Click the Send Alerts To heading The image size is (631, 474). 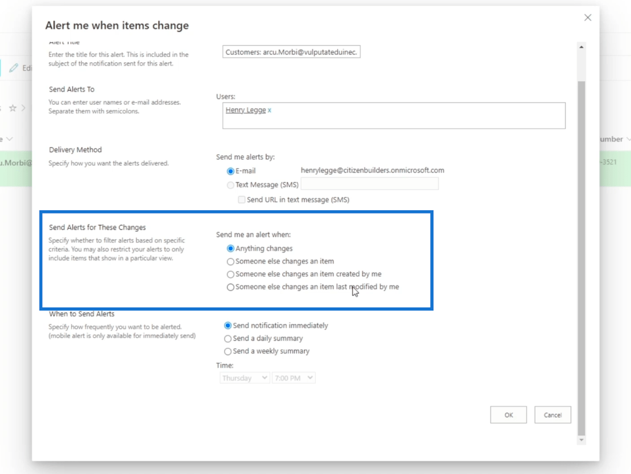72,89
